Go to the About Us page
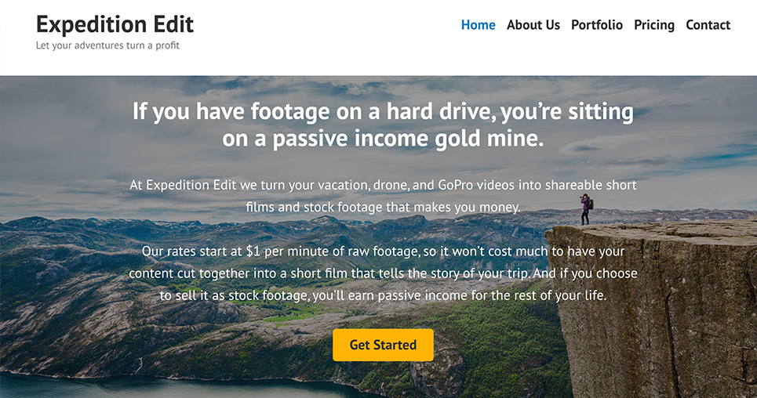757x398 pixels. tap(533, 25)
